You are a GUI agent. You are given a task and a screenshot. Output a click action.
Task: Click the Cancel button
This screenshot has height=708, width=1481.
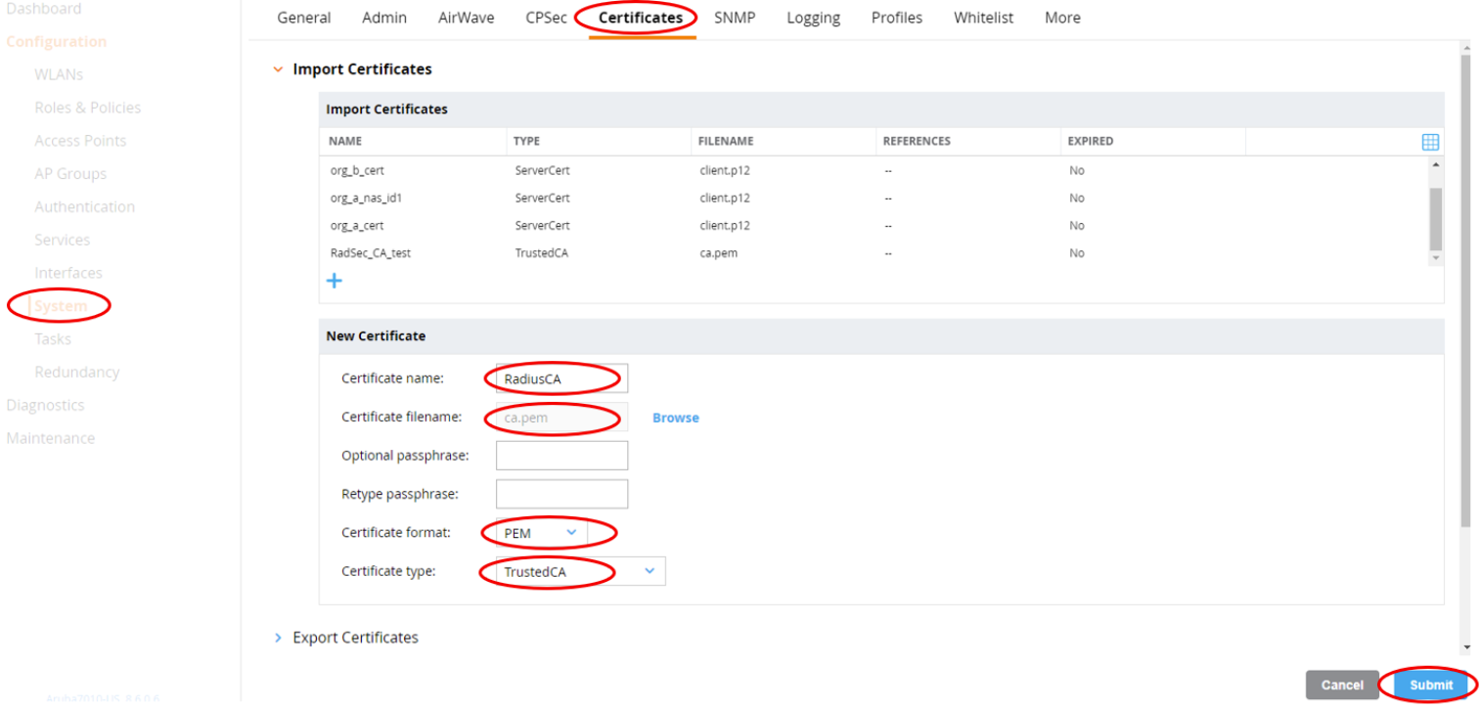click(x=1341, y=685)
